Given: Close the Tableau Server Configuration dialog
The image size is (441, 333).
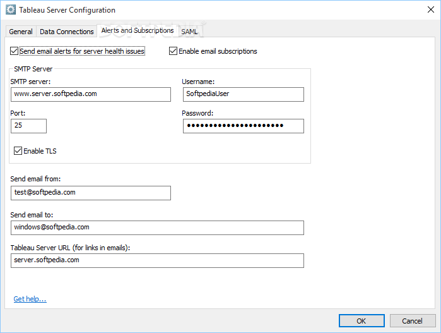Looking at the screenshot, I should (x=431, y=9).
